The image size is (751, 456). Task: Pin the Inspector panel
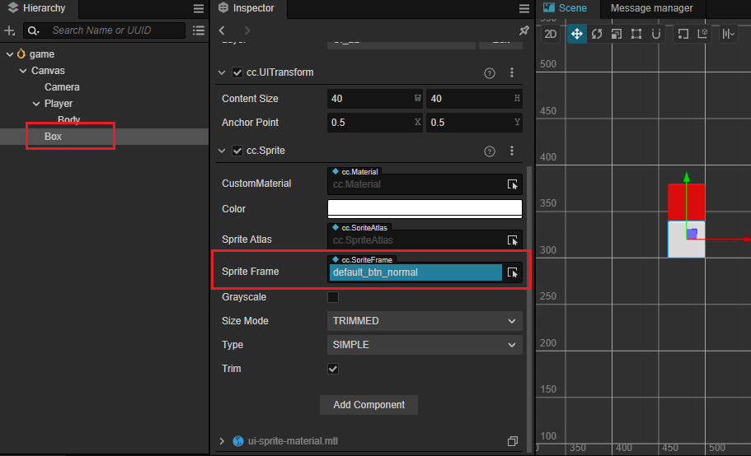523,30
